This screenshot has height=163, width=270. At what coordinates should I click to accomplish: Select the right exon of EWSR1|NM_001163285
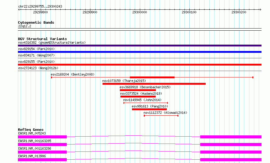pyautogui.click(x=231, y=144)
